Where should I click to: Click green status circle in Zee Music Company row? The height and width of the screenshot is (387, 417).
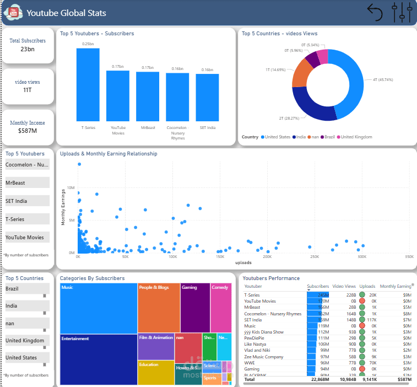tap(362, 356)
